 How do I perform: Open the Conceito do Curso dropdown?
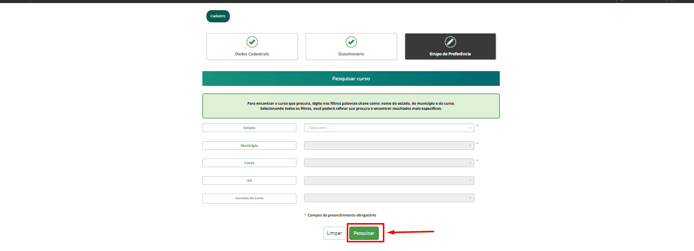[x=388, y=198]
